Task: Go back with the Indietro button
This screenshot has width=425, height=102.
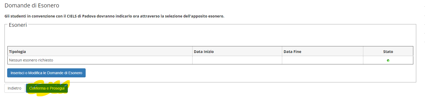Action: pyautogui.click(x=14, y=88)
